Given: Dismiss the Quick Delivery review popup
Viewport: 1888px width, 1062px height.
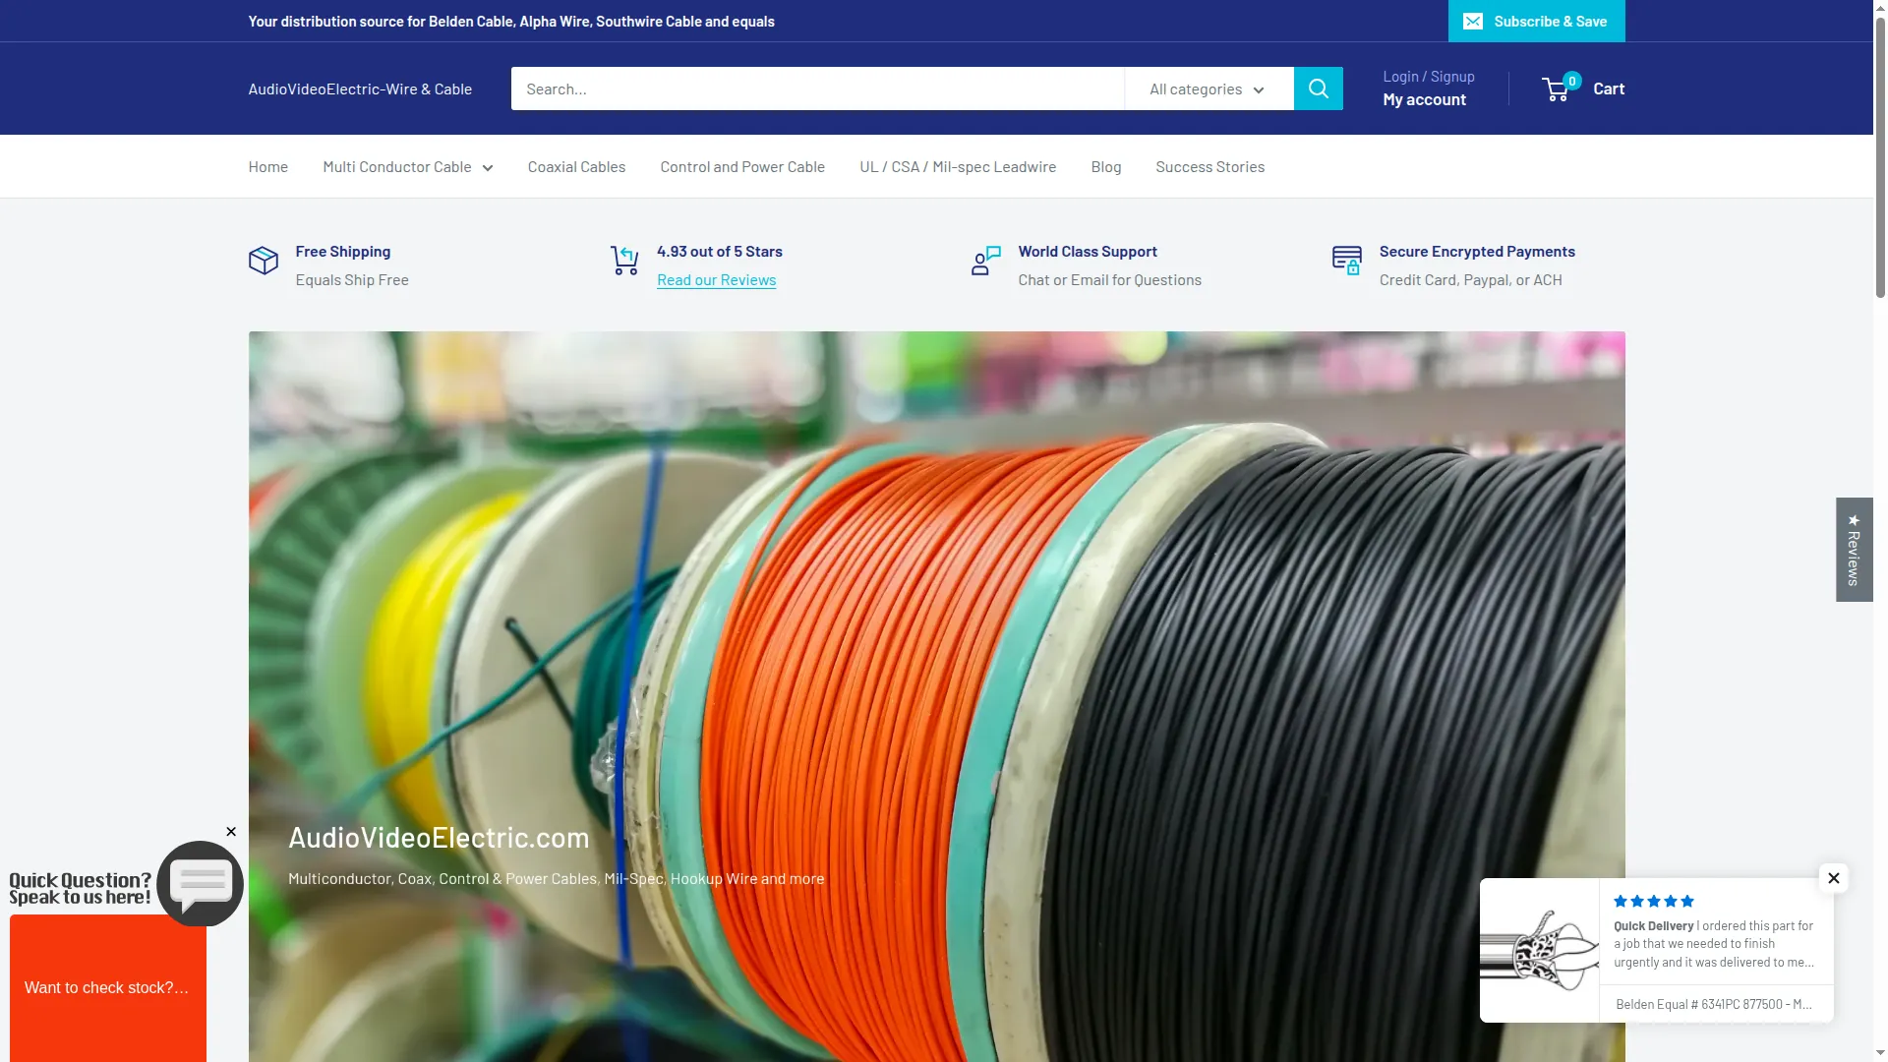Looking at the screenshot, I should [x=1833, y=878].
